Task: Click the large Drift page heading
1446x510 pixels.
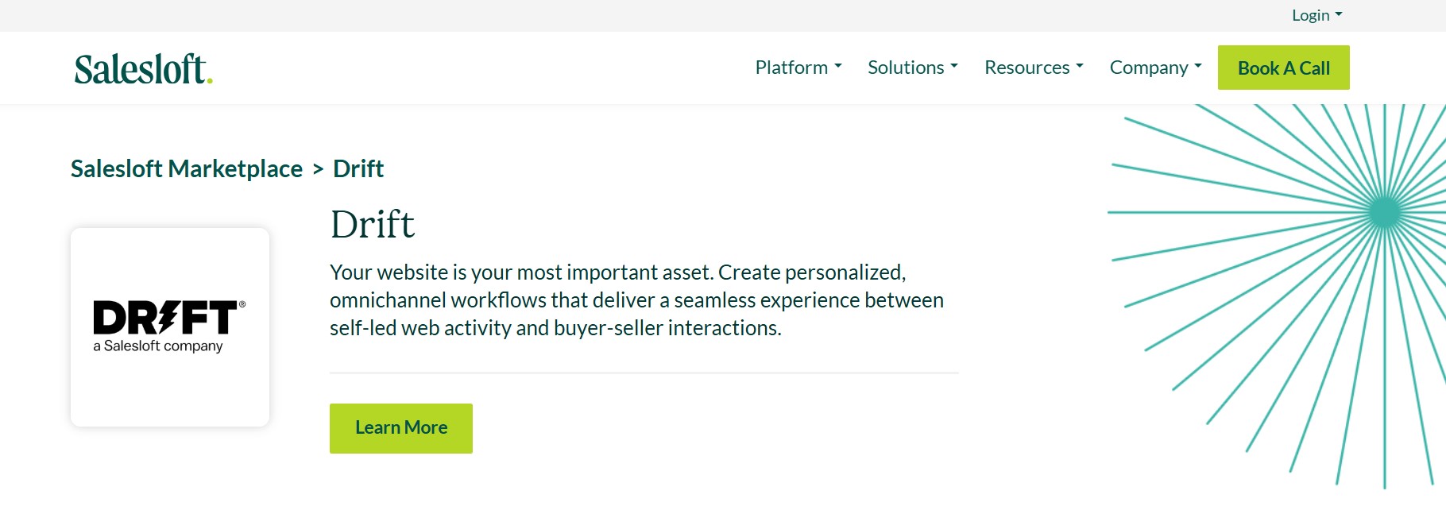Action: click(x=373, y=225)
